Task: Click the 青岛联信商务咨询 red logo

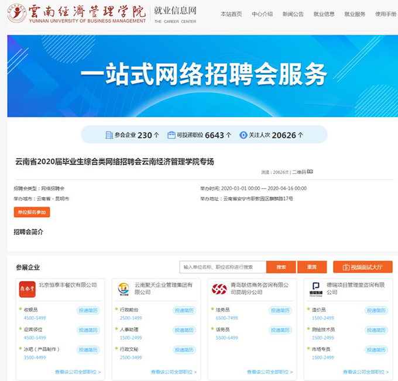Action: (219, 289)
